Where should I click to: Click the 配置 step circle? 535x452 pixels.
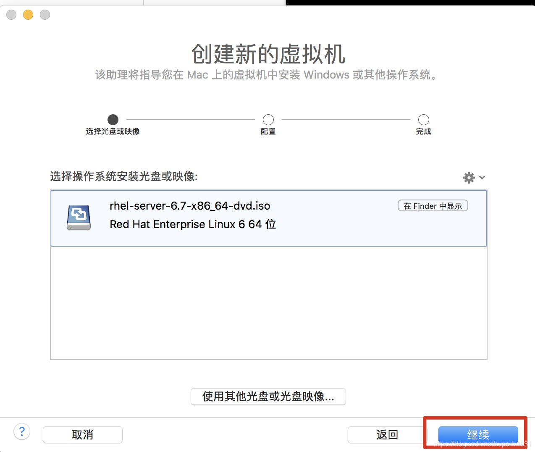click(268, 119)
